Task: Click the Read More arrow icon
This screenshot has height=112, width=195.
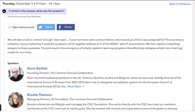Action: coord(83,86)
